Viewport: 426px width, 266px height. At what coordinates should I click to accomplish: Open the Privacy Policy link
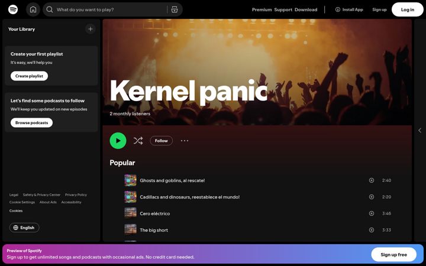[76, 194]
